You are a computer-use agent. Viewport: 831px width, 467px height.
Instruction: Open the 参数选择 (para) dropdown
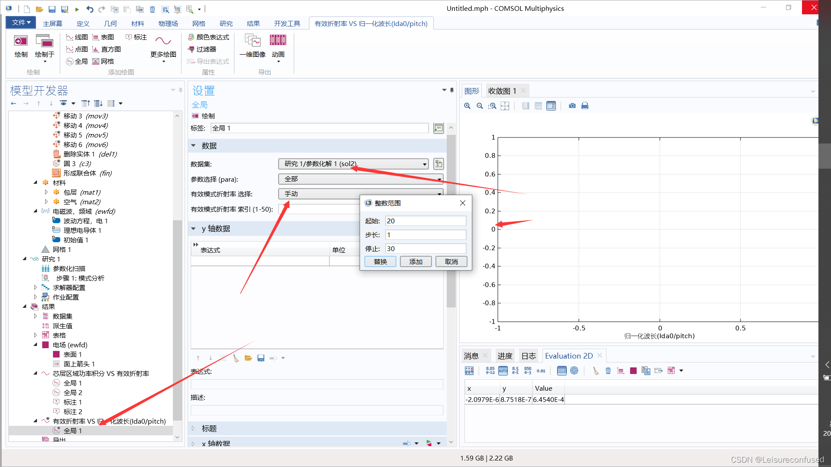point(360,179)
